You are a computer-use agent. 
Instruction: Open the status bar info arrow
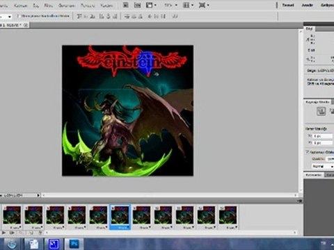pos(38,195)
